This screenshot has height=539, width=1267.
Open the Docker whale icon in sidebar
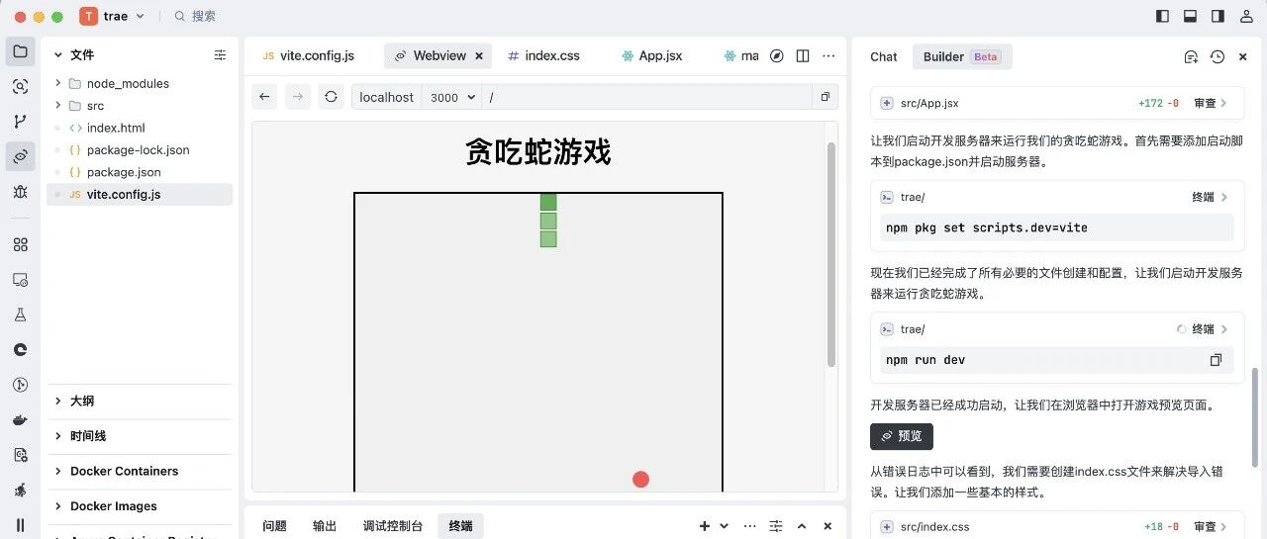point(20,419)
